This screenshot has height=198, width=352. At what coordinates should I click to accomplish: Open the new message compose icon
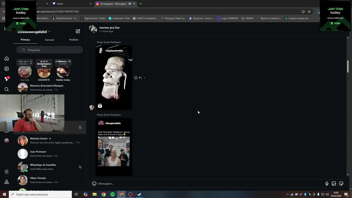pos(78,31)
